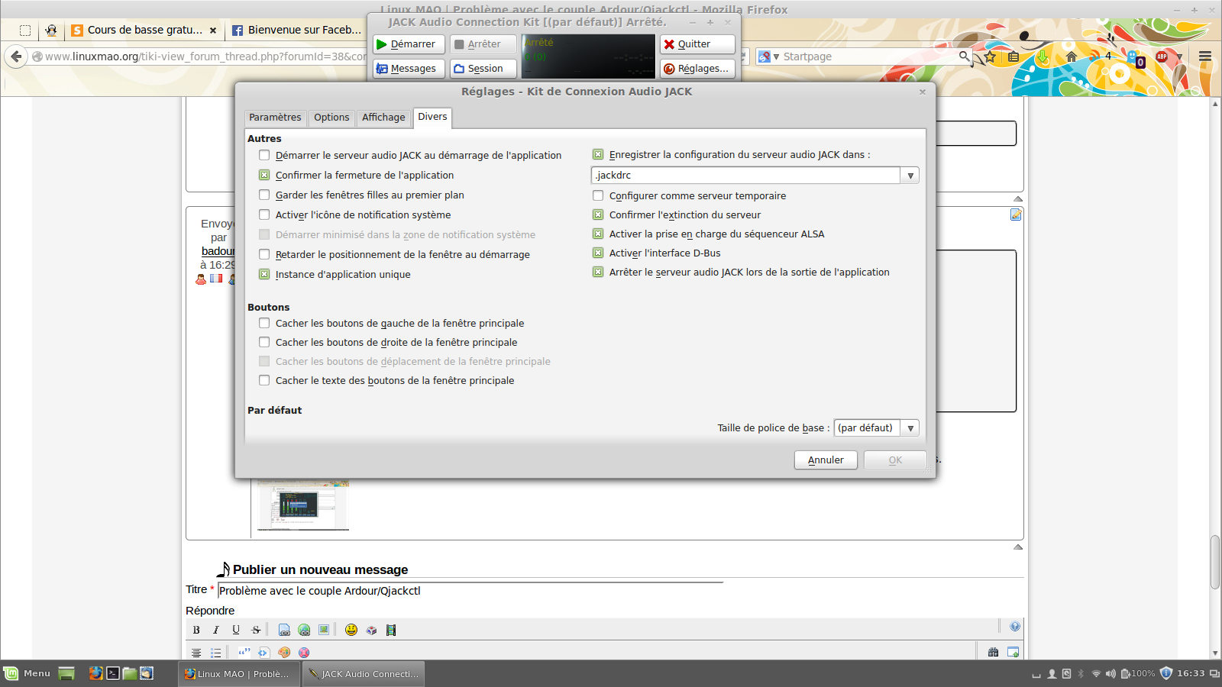This screenshot has height=687, width=1222.
Task: Go to Firefox home page icon
Action: pyautogui.click(x=1072, y=56)
